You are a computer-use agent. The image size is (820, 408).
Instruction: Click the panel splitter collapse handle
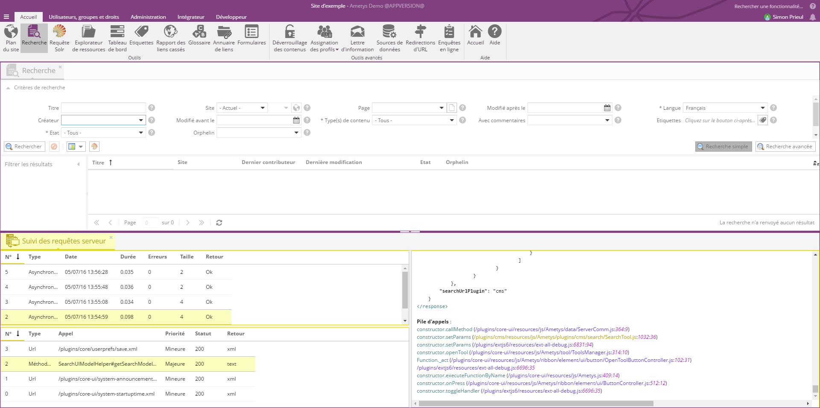click(x=410, y=232)
